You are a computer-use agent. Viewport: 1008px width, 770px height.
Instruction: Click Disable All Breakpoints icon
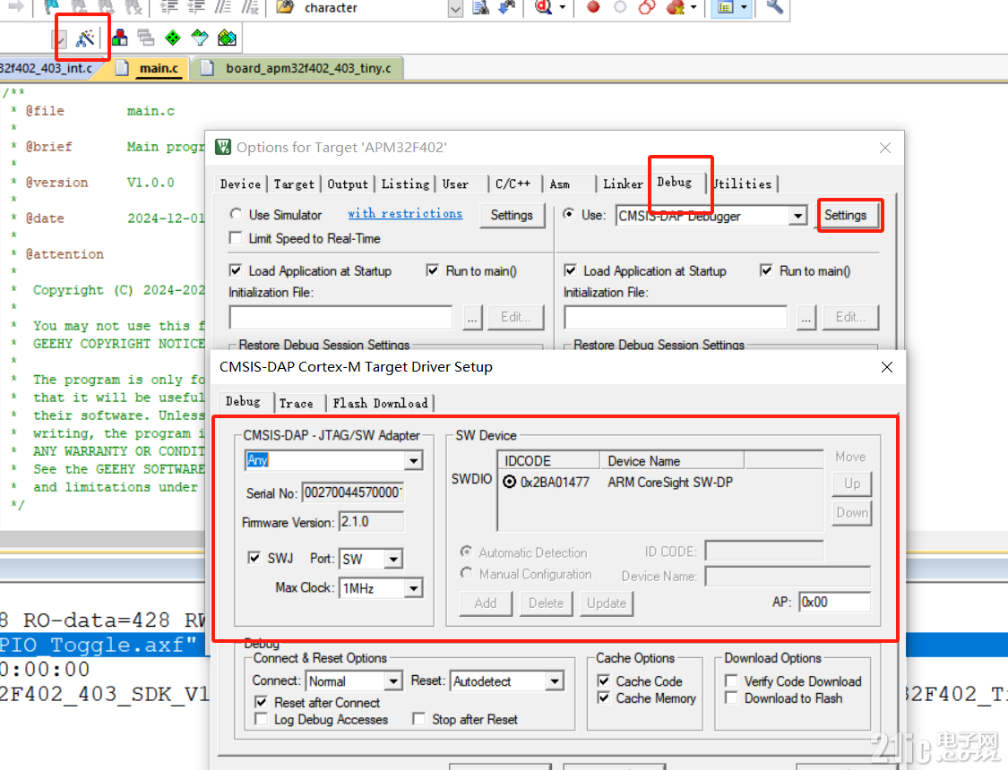(x=647, y=7)
